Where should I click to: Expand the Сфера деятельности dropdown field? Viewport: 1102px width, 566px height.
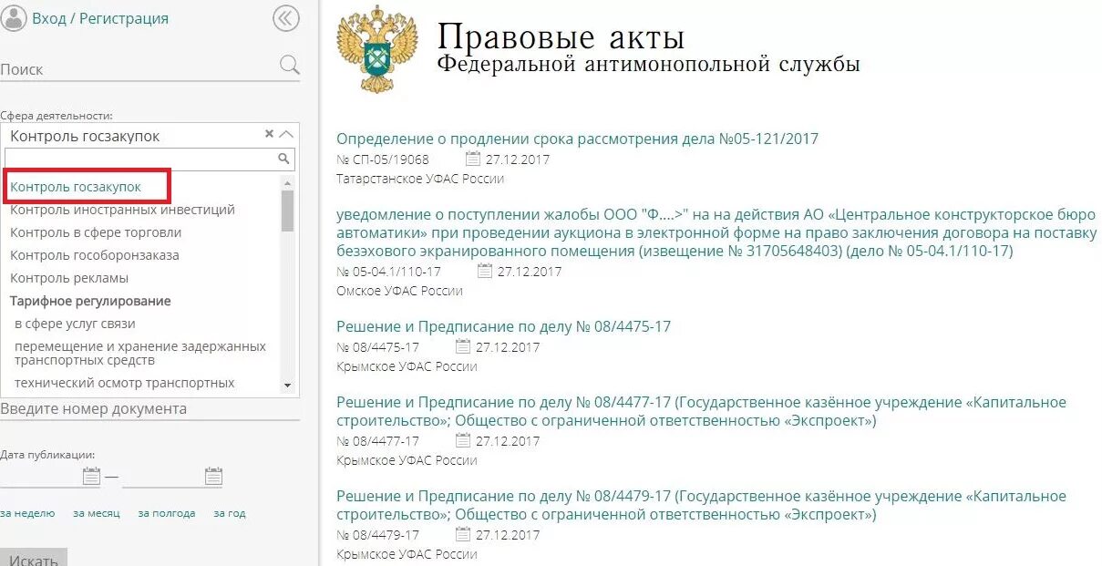click(137, 134)
